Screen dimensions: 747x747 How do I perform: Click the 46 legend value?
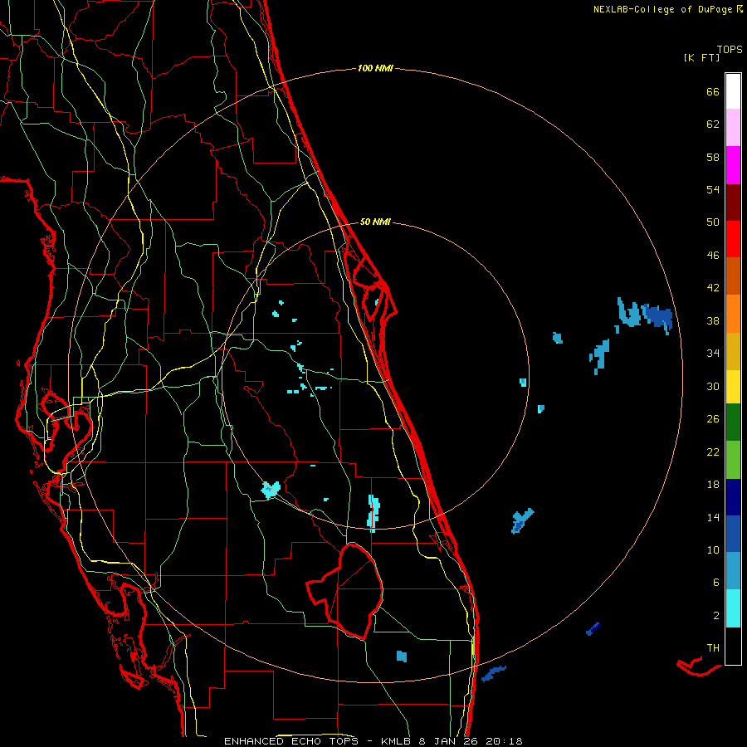[x=713, y=256]
